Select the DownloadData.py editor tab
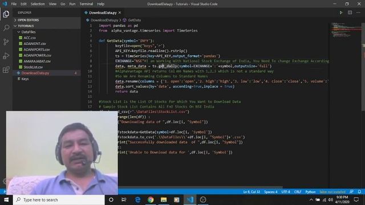The height and width of the screenshot is (205, 365). point(103,13)
